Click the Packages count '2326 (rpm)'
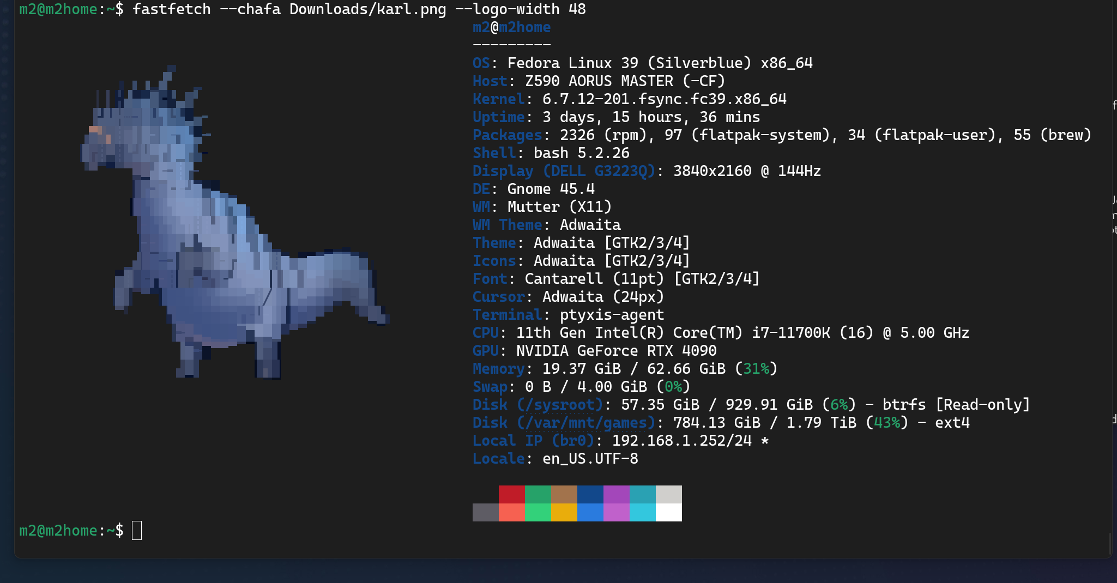 (x=603, y=135)
